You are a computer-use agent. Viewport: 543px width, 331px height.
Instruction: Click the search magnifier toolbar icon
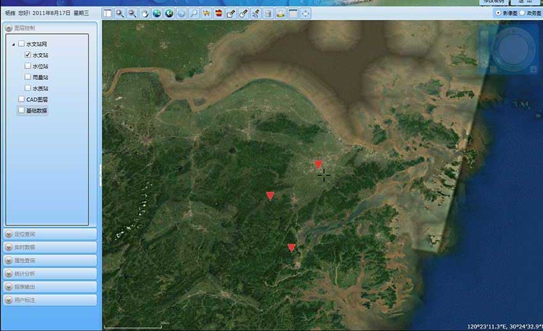194,13
